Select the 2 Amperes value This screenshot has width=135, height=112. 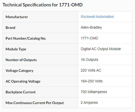(89, 103)
